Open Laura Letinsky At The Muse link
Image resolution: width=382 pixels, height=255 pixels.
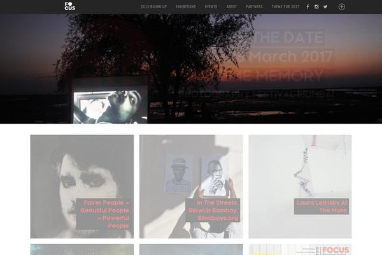coord(322,207)
